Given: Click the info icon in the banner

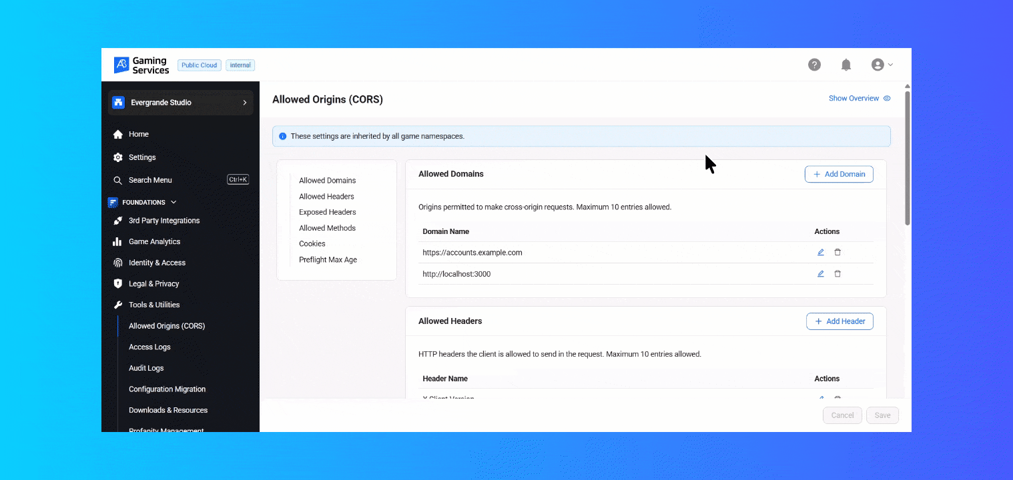Looking at the screenshot, I should (282, 136).
